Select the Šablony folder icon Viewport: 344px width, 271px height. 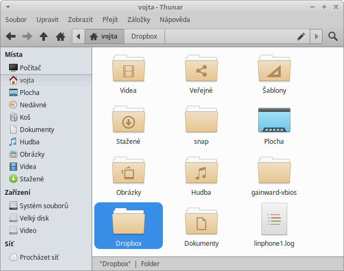click(274, 69)
